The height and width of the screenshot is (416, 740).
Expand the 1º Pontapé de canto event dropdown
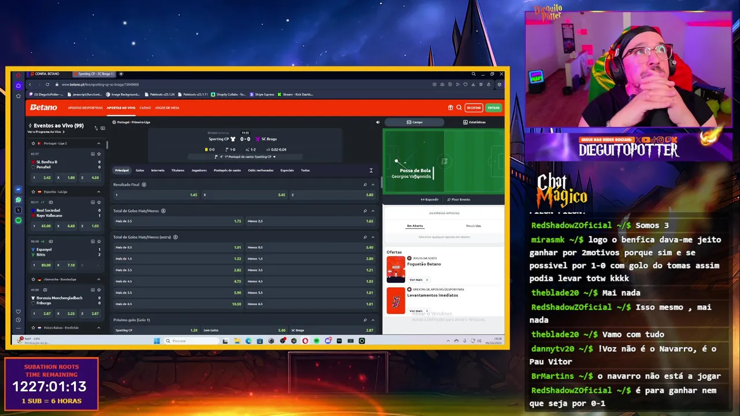(x=275, y=157)
